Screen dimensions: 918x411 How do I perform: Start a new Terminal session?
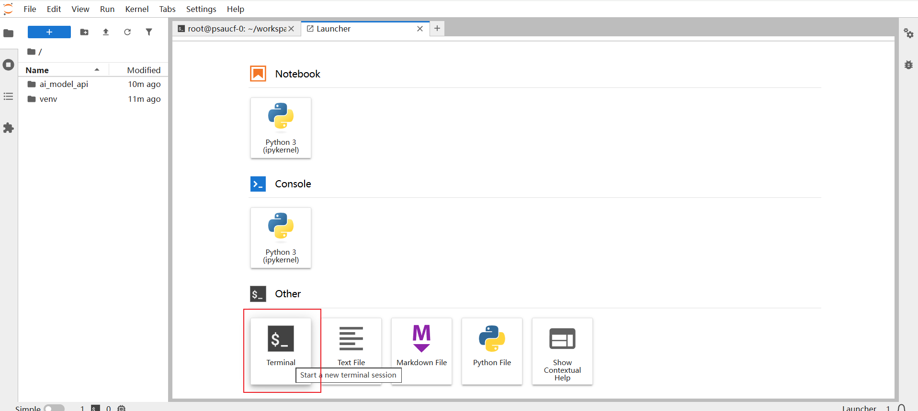point(281,351)
